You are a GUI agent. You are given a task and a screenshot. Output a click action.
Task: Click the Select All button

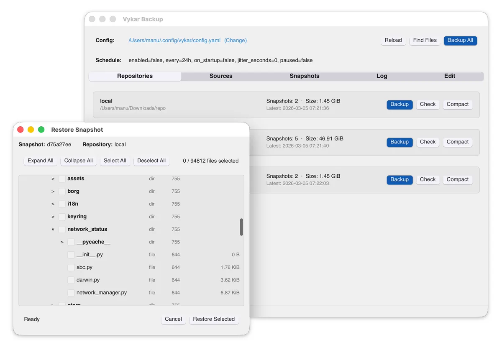[115, 161]
